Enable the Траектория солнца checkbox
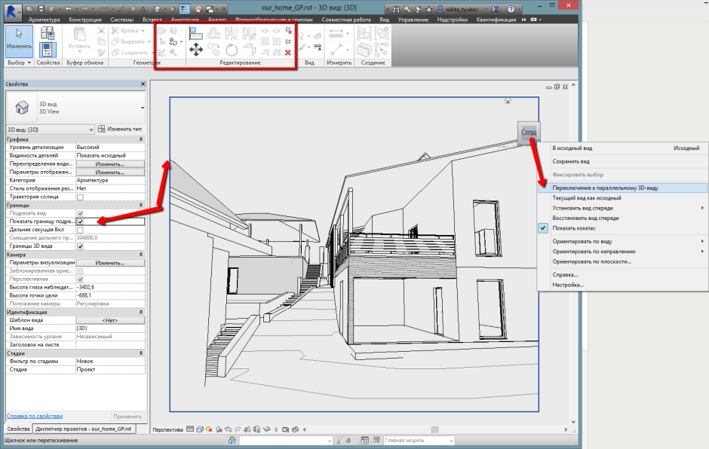The image size is (709, 449). tap(81, 197)
